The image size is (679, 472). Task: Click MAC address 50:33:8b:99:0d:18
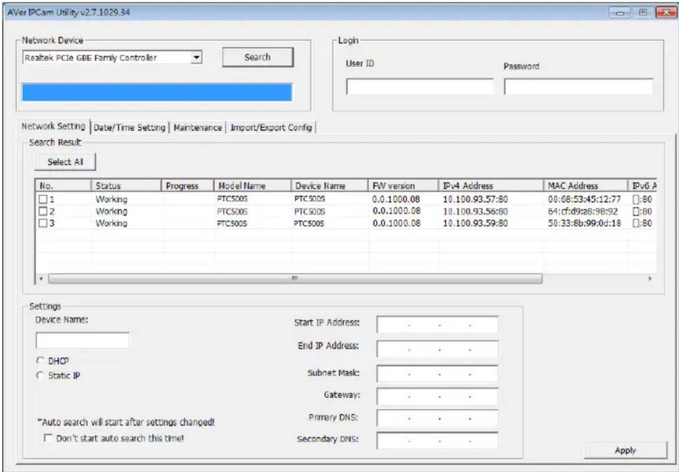click(x=584, y=223)
